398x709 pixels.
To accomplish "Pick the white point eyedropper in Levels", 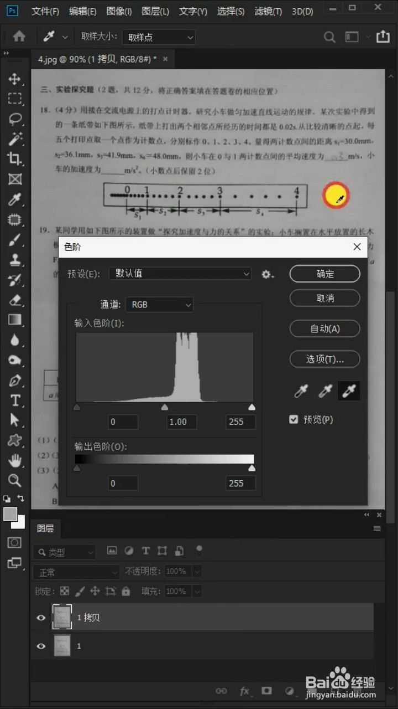I will pyautogui.click(x=349, y=391).
